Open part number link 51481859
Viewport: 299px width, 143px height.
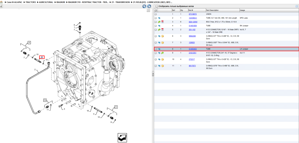point(193,26)
